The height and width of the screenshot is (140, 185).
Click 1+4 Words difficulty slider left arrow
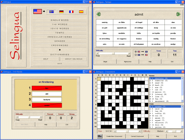17,117
